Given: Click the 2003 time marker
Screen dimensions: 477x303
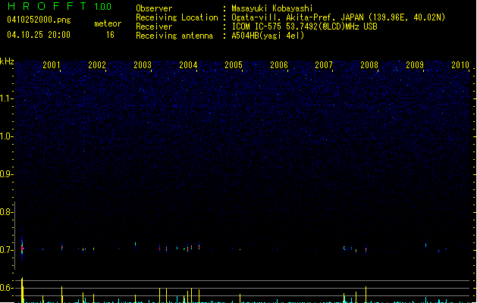Looking at the screenshot, I should click(x=143, y=64).
